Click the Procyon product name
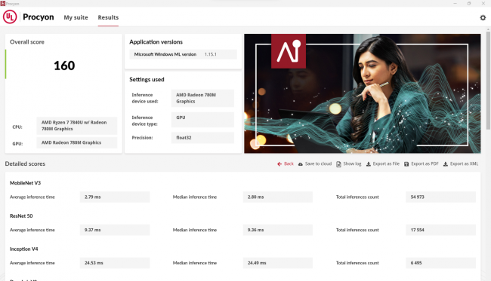The image size is (491, 281). [x=39, y=17]
